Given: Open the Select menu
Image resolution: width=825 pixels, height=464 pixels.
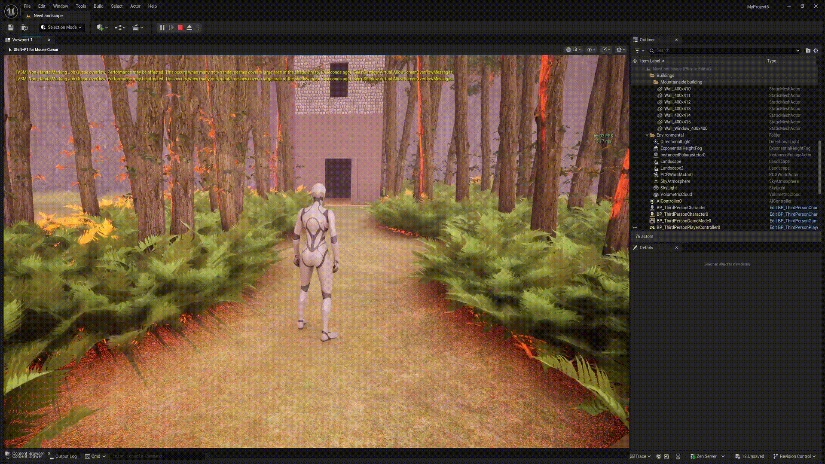Looking at the screenshot, I should click(x=117, y=6).
